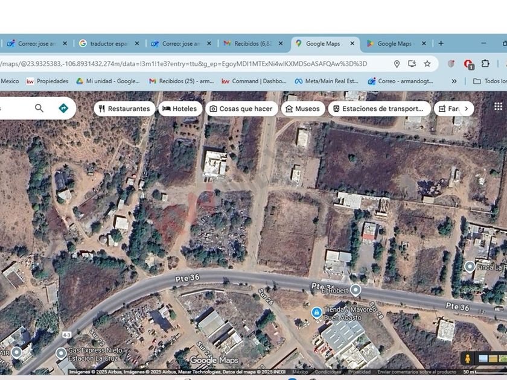Open the 'Meta/Main Real Est...' bookmark
The height and width of the screenshot is (380, 507).
tap(327, 81)
